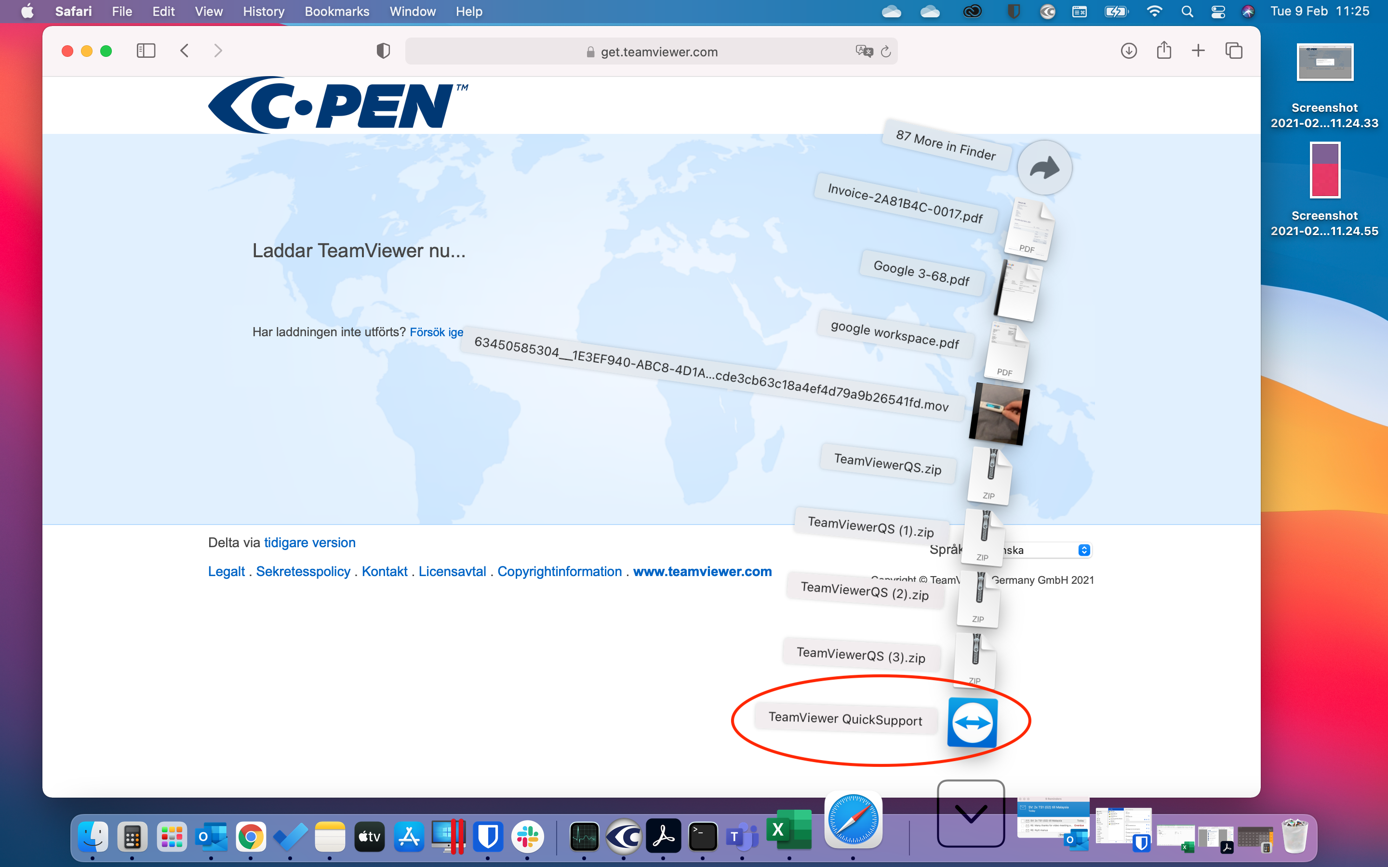Go back with the back arrow

(x=184, y=51)
